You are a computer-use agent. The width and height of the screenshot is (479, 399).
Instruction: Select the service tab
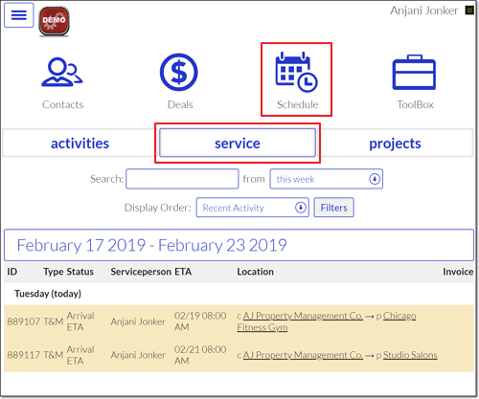tap(238, 143)
